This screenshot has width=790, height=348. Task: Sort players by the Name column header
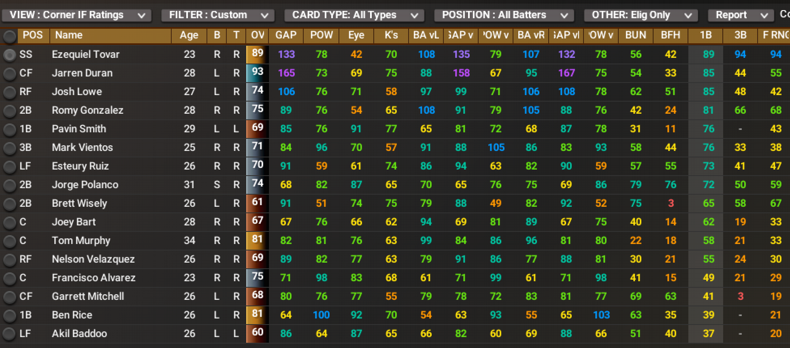coord(110,35)
